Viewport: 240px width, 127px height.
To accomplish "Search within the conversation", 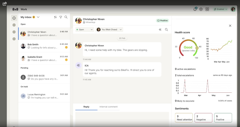I will tap(166, 29).
